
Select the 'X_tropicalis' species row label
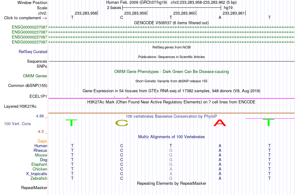click(37, 174)
